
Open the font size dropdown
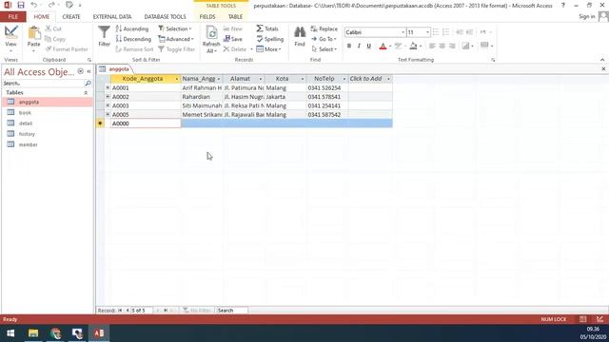point(427,32)
